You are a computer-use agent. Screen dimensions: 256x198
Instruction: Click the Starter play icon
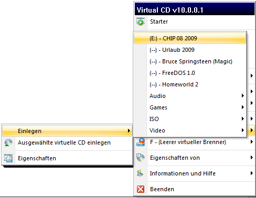tap(141, 21)
